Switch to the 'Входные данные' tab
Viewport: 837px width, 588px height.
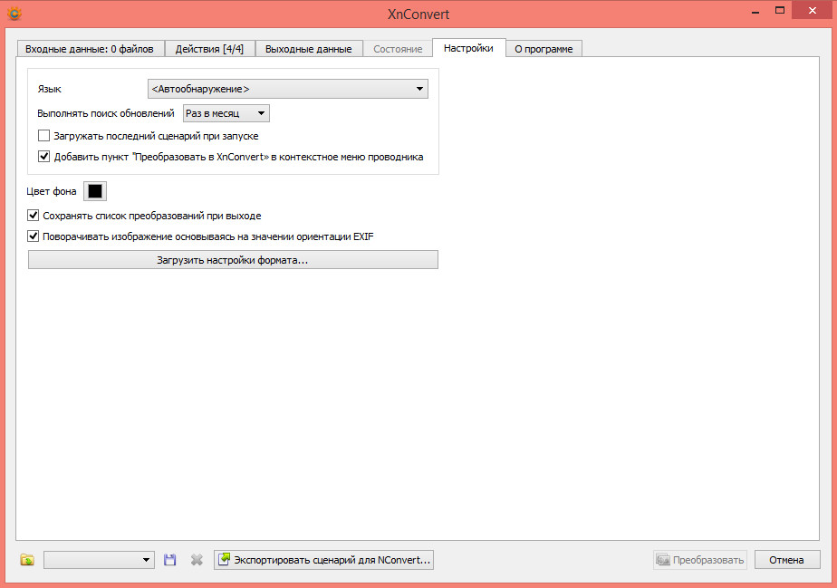pos(89,48)
